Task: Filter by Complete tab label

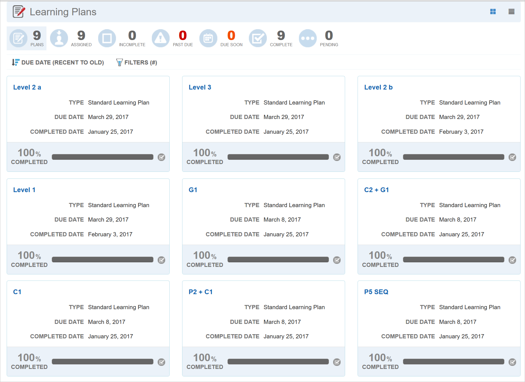Action: [281, 45]
